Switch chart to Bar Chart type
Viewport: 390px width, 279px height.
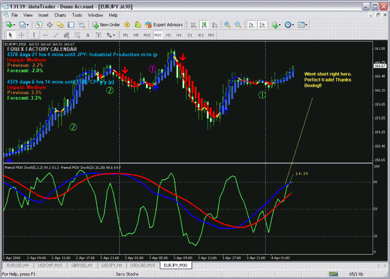(x=193, y=25)
